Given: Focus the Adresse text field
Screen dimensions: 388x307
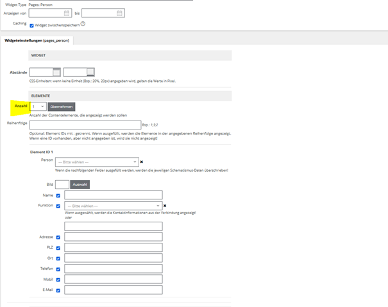Looking at the screenshot, I should click(113, 237).
